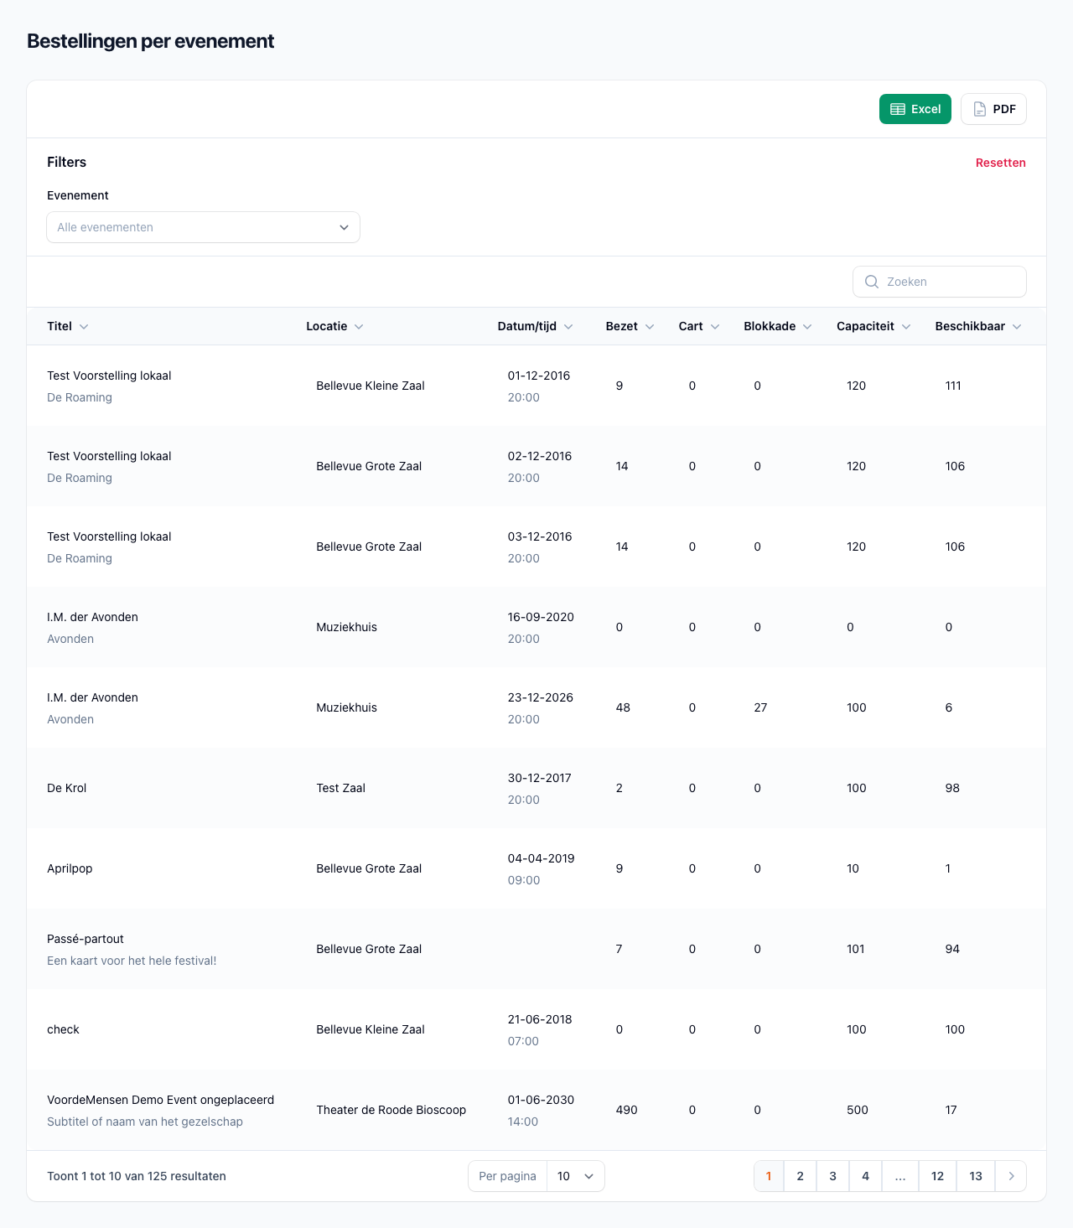The image size is (1073, 1228).
Task: Sort by Datum/tijd column chevron
Action: 568,327
